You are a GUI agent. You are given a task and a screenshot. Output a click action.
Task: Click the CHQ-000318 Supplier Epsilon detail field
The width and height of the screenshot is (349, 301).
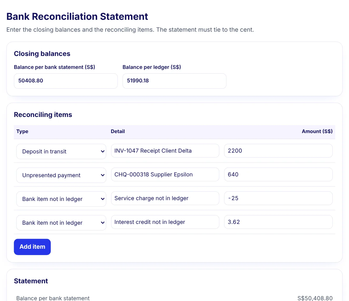pyautogui.click(x=165, y=174)
